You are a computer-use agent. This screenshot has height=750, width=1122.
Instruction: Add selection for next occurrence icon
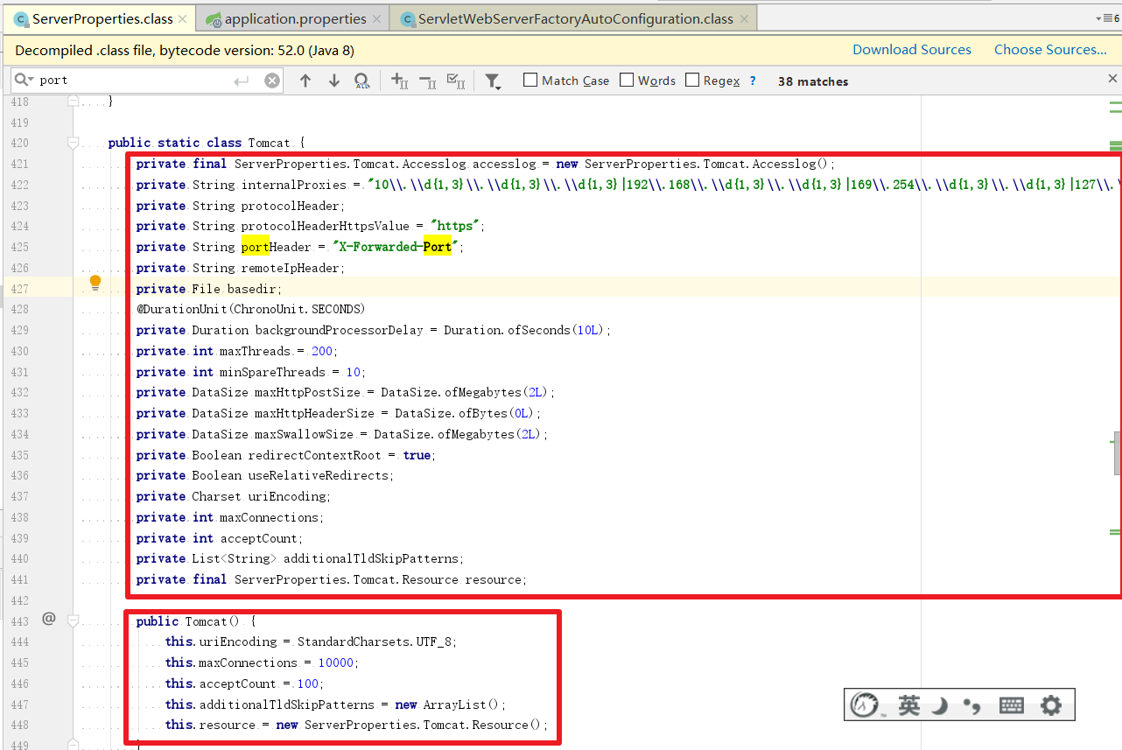coord(399,81)
